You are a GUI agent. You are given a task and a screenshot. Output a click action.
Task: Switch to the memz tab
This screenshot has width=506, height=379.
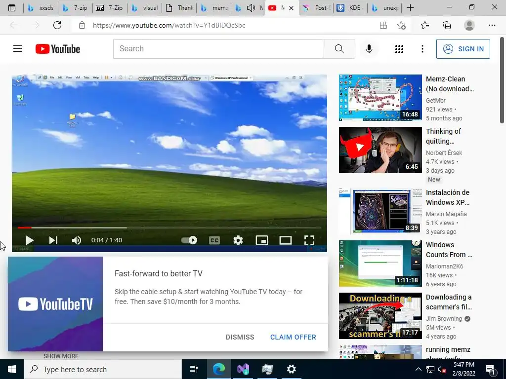[214, 8]
